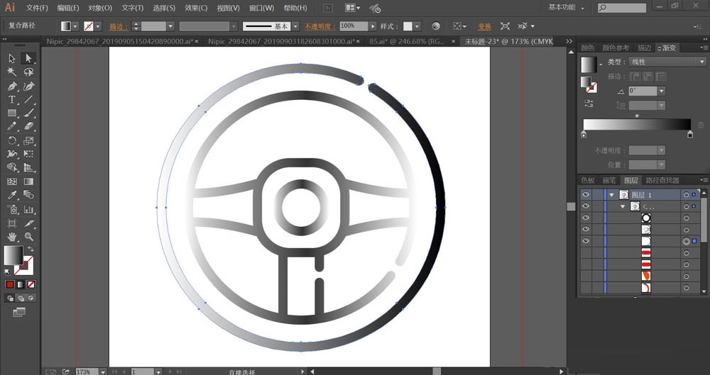Select the Scale tool
The width and height of the screenshot is (710, 375).
click(28, 140)
